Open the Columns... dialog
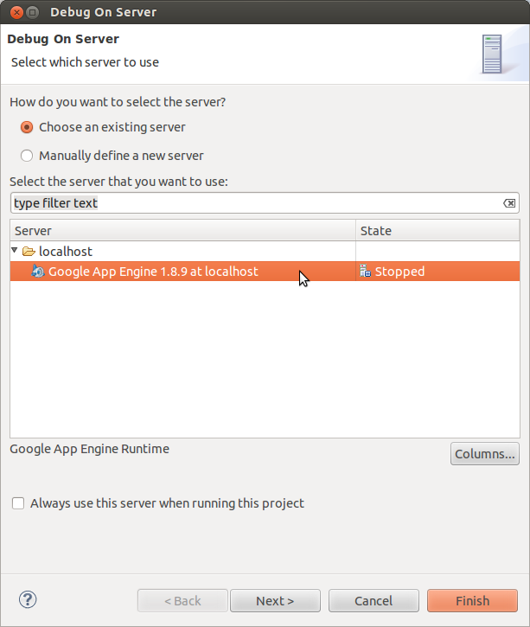530x627 pixels. click(x=484, y=454)
